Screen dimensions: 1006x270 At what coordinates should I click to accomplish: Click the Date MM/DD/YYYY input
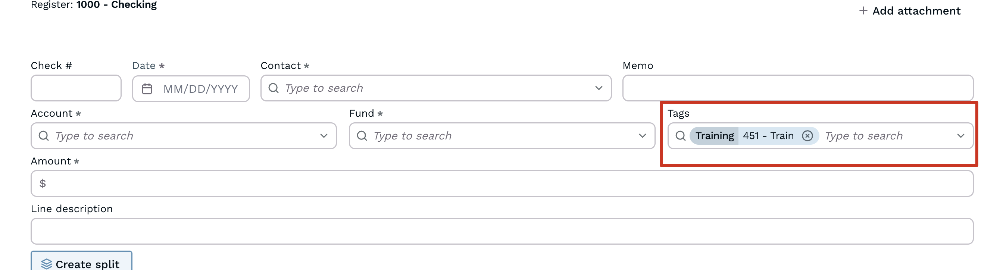click(x=200, y=89)
